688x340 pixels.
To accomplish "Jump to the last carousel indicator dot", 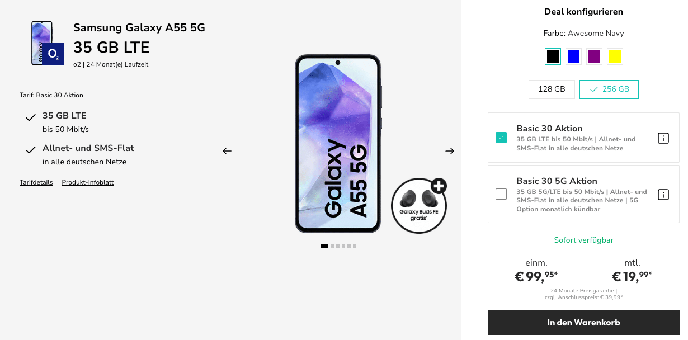I will 355,246.
